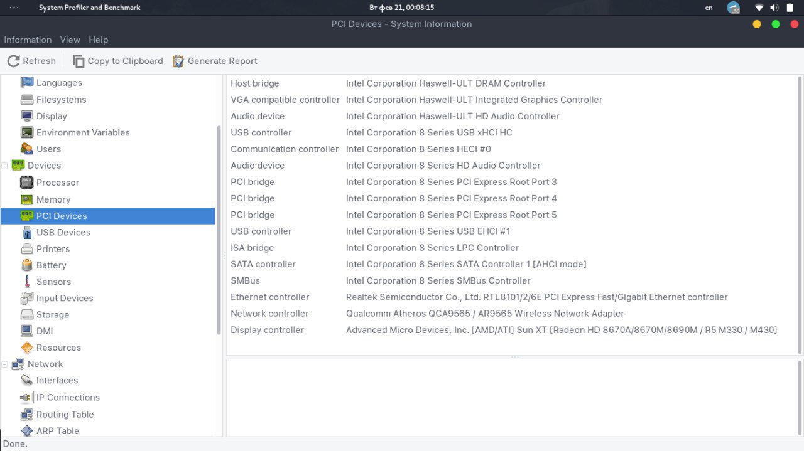Collapse the Network tree section
The height and width of the screenshot is (451, 804).
pyautogui.click(x=5, y=364)
